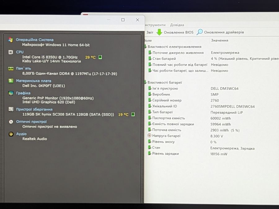Viewport: 279px width, 209px height.
Task: Click the Материнська плата icon
Action: point(11,81)
